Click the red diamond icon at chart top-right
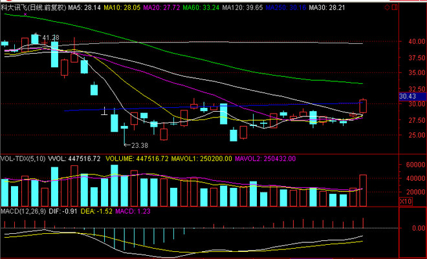This screenshot has height=259, width=427. point(387,8)
